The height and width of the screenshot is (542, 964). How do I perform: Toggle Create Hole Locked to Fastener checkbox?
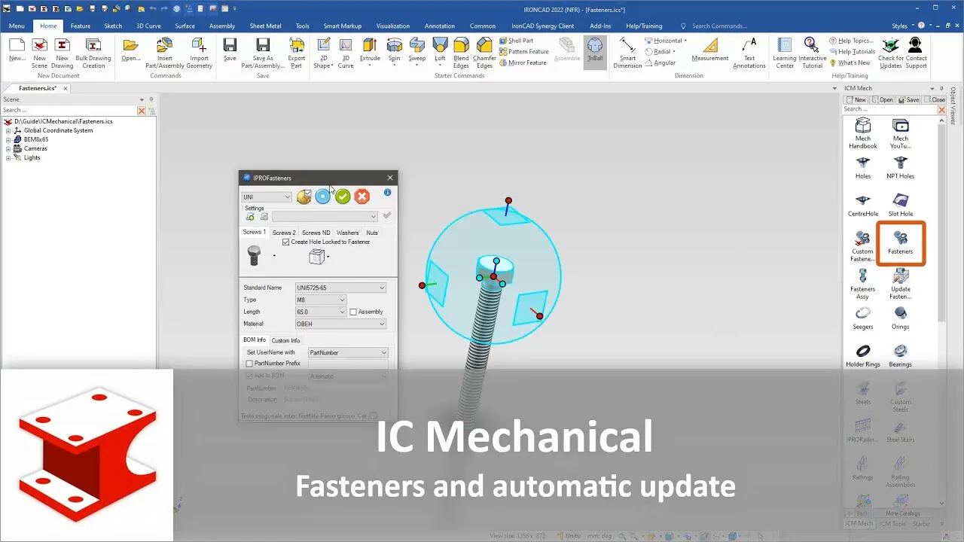click(x=286, y=242)
